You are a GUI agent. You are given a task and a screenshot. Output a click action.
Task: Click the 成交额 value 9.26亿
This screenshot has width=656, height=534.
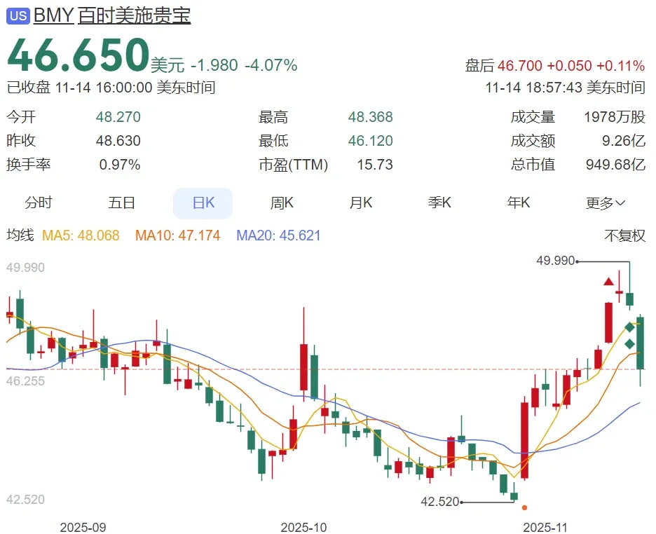click(x=623, y=141)
